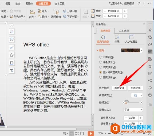154x136 pixels.
Task: Switch to normal view icon
Action: [72, 133]
